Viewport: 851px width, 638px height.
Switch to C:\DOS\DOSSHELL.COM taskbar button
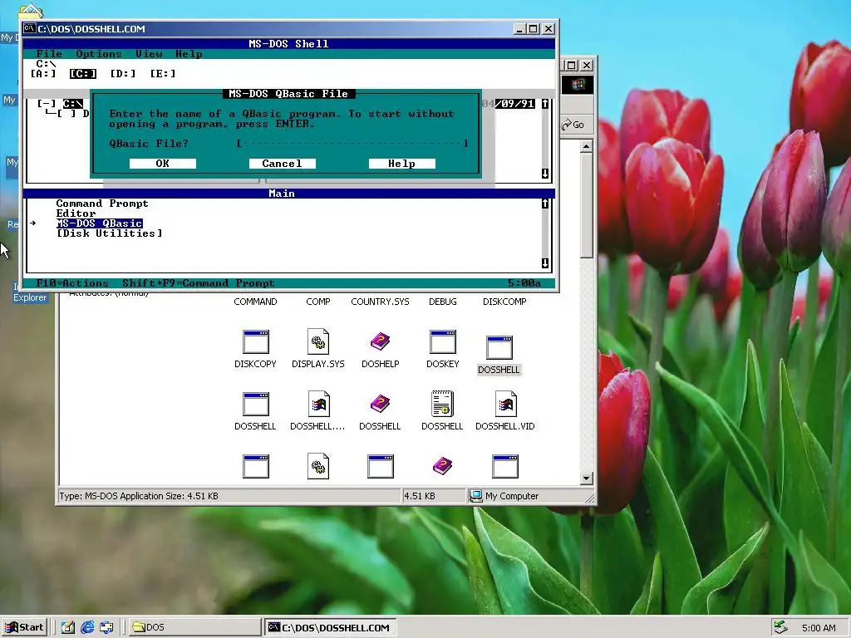click(x=331, y=627)
